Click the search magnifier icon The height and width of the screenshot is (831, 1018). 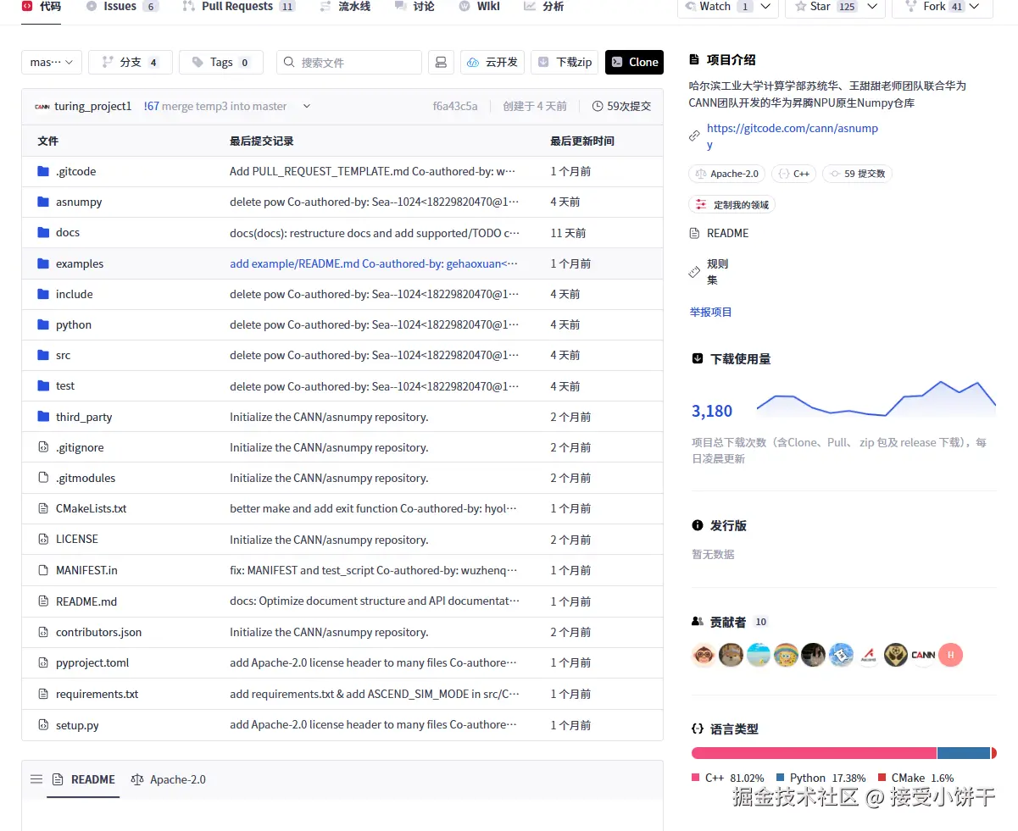pos(289,63)
